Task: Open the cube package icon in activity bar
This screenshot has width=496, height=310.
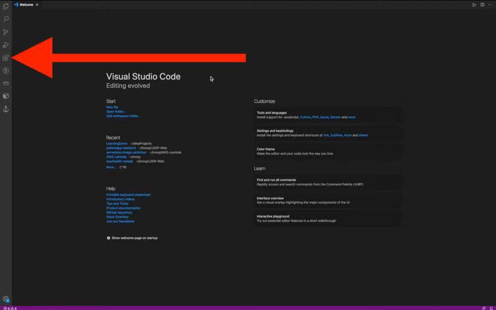Action: (x=6, y=96)
